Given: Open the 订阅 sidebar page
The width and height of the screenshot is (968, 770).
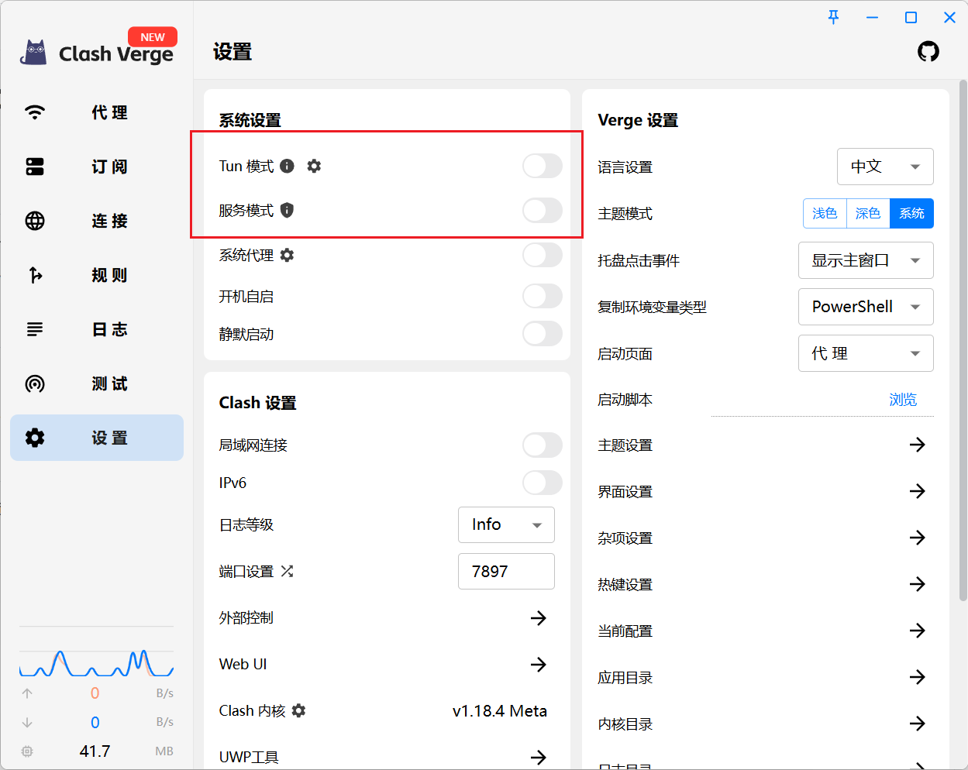Looking at the screenshot, I should click(97, 167).
